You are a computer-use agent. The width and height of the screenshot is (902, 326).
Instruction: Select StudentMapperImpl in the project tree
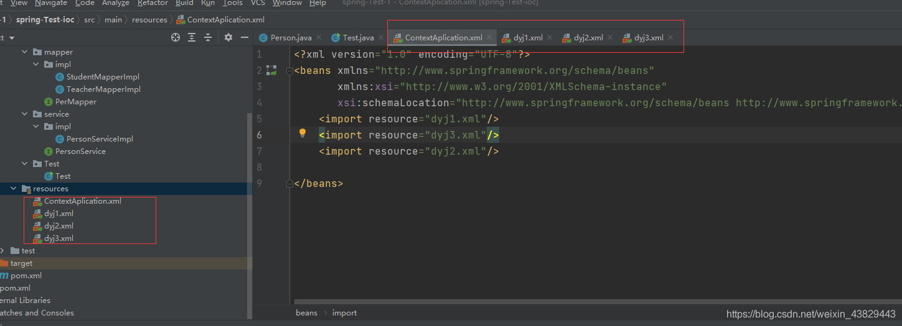[x=103, y=77]
